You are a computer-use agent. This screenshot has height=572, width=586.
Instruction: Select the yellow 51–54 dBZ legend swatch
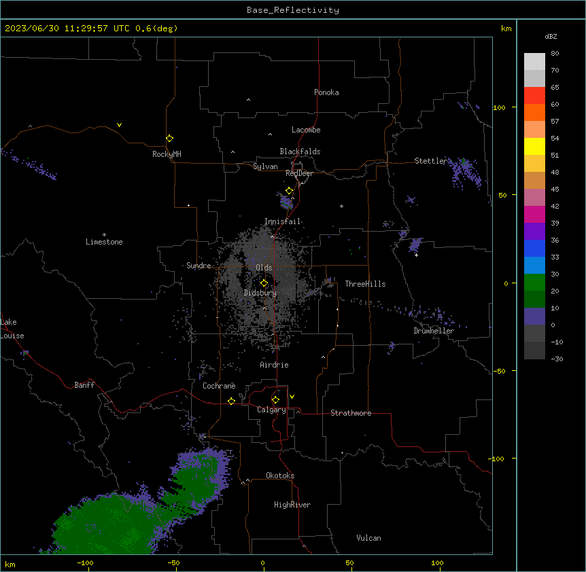click(534, 146)
